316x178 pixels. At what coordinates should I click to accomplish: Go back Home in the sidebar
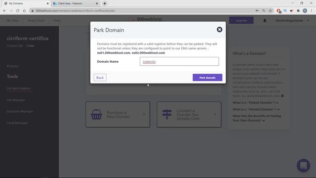[x=12, y=66]
